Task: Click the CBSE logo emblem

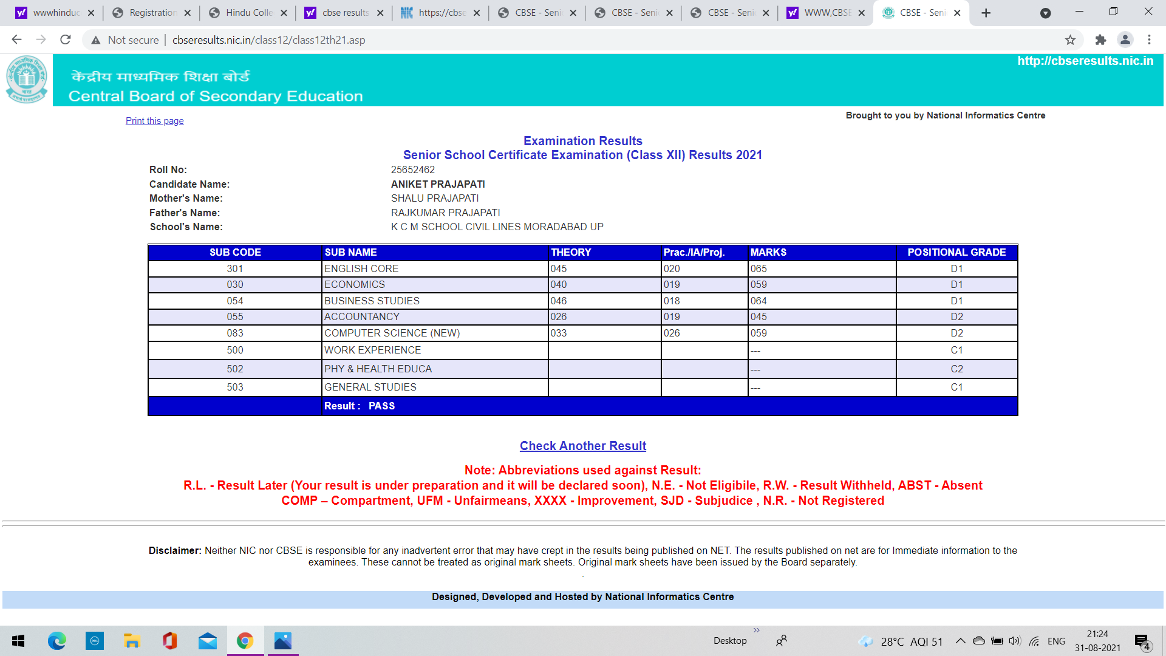Action: tap(26, 80)
